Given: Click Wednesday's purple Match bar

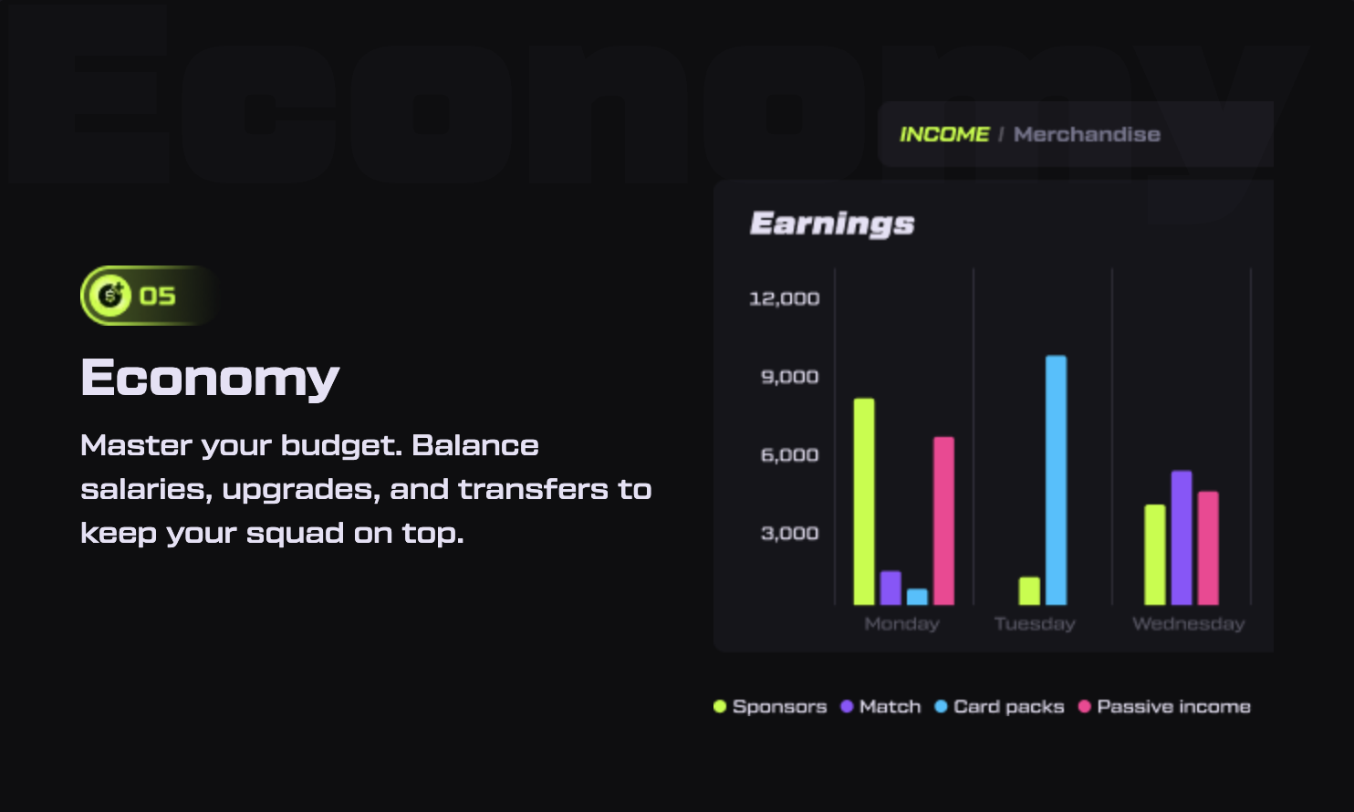Looking at the screenshot, I should 1182,537.
